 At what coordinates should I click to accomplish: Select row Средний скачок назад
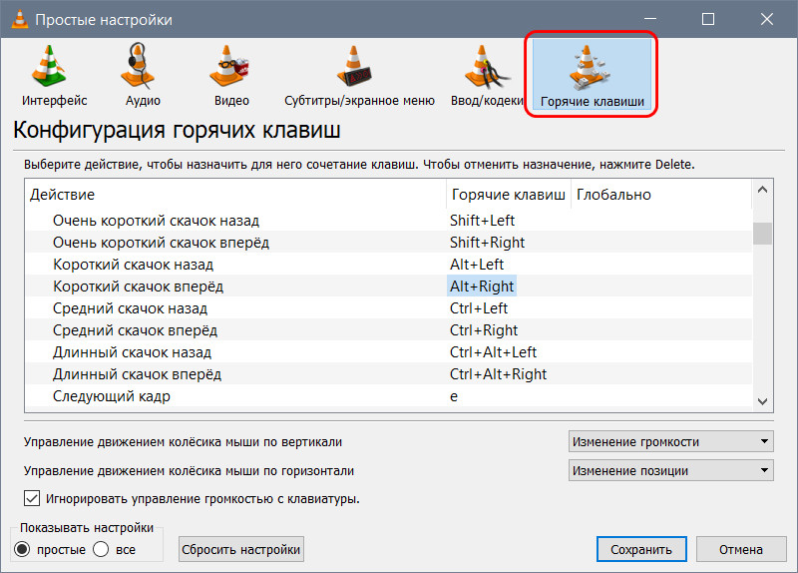pyautogui.click(x=389, y=308)
